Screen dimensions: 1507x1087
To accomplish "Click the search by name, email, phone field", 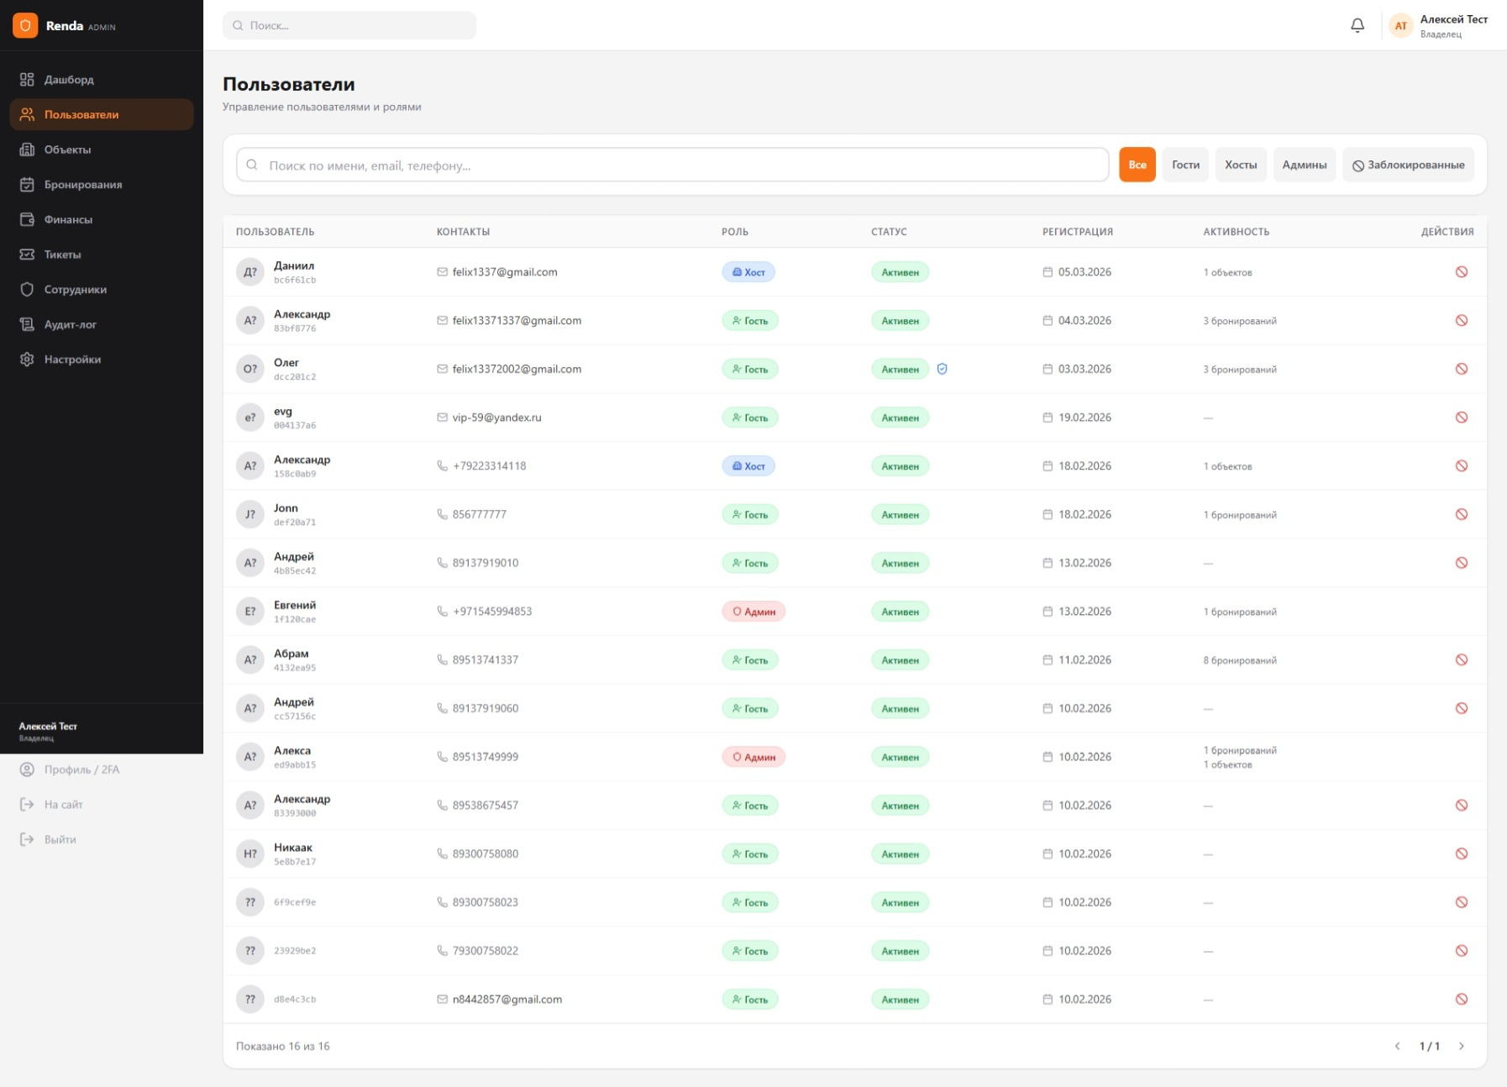I will point(673,165).
